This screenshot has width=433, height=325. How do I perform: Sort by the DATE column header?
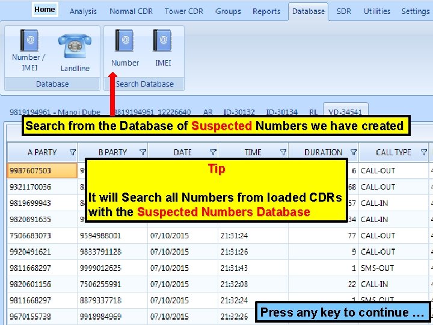coord(183,152)
